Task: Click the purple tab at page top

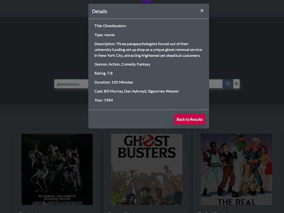Action: 147,2
